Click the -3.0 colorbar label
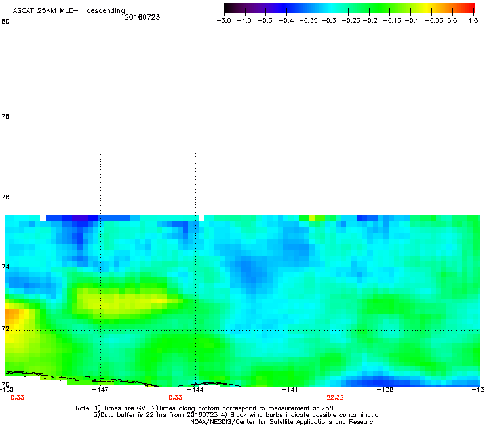The height and width of the screenshot is (426, 485). click(224, 21)
